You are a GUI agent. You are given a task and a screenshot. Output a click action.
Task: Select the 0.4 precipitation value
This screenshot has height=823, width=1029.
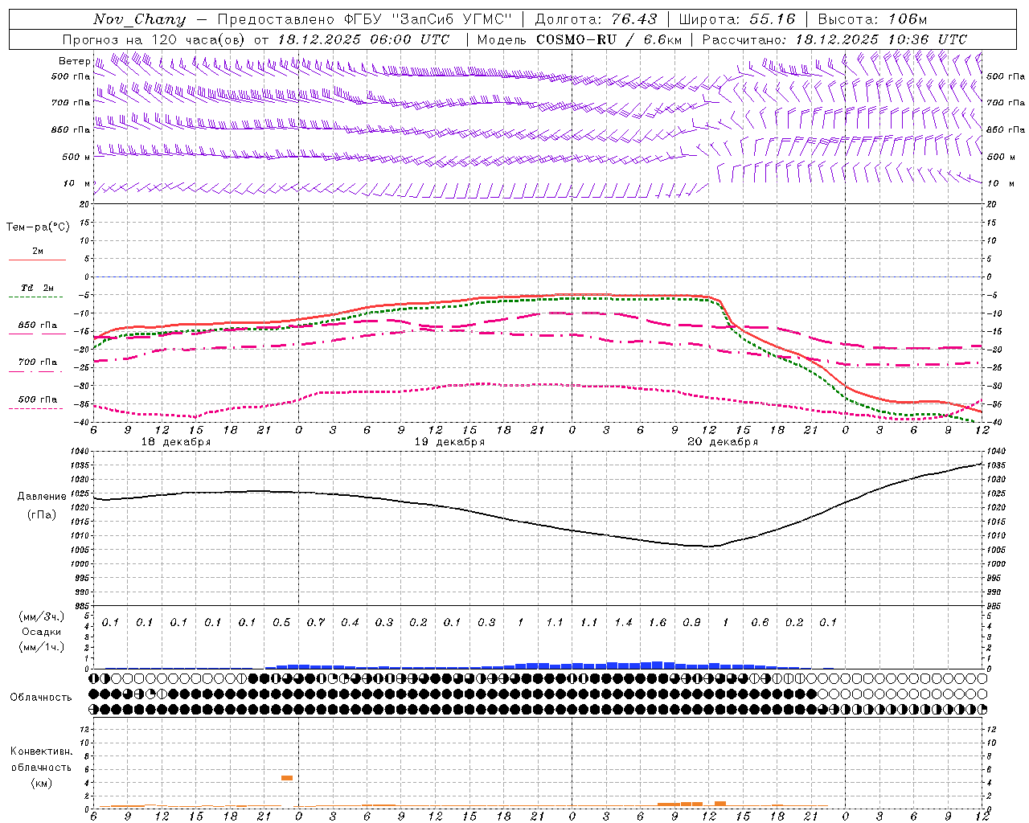(x=350, y=623)
